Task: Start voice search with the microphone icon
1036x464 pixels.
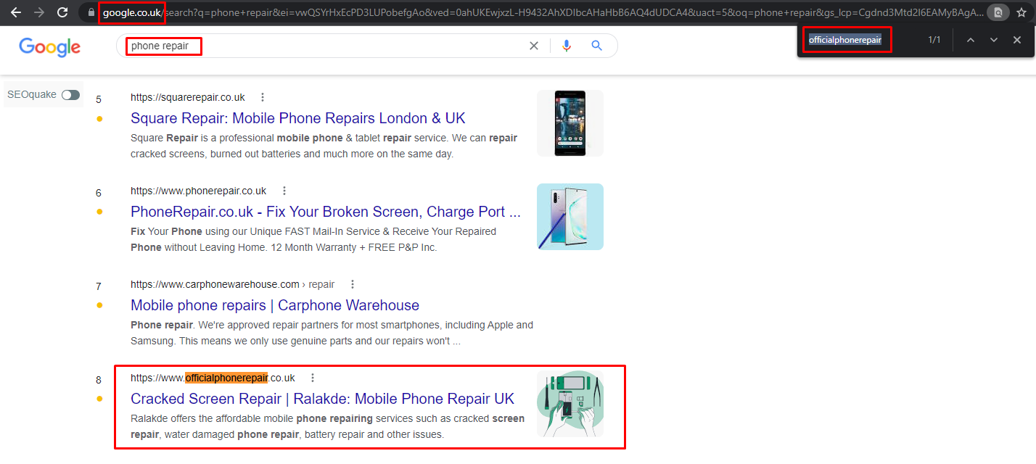Action: coord(567,46)
